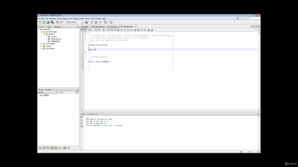This screenshot has width=298, height=167.
Task: Click the globe browser icon in toolbar
Action: pos(87,22)
